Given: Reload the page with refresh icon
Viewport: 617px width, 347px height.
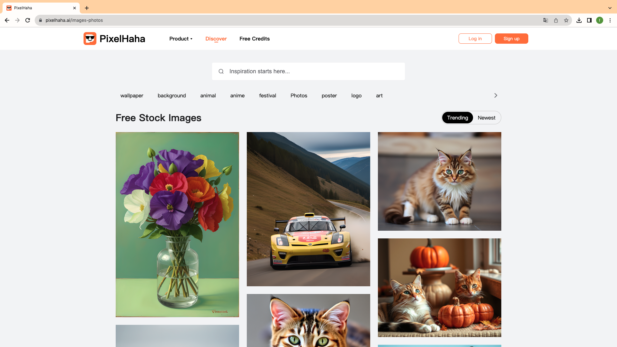Looking at the screenshot, I should pyautogui.click(x=28, y=20).
